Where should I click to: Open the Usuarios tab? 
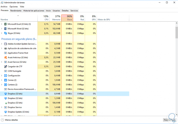(56, 11)
